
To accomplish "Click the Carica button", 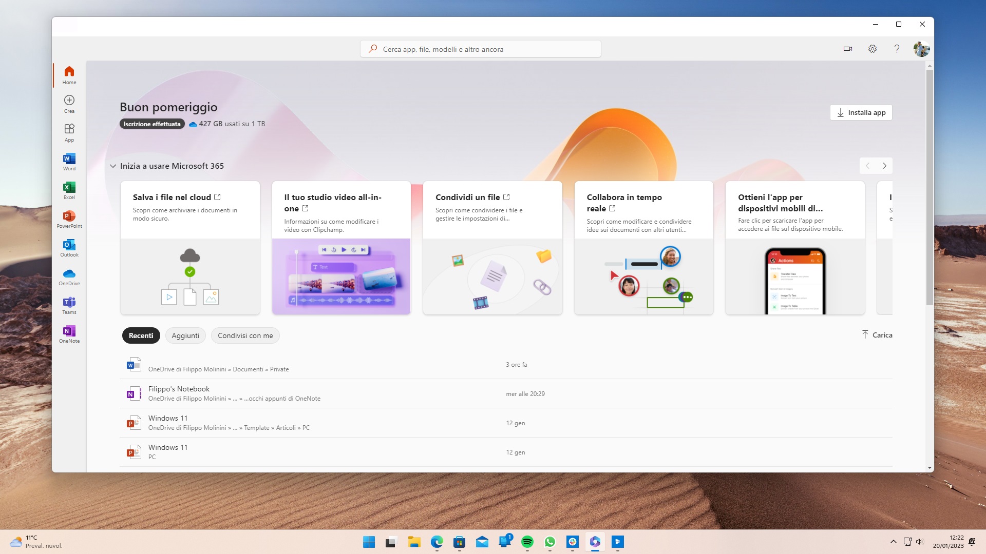I will coord(876,334).
